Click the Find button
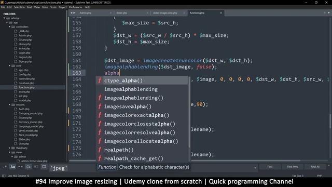 (x=270, y=167)
